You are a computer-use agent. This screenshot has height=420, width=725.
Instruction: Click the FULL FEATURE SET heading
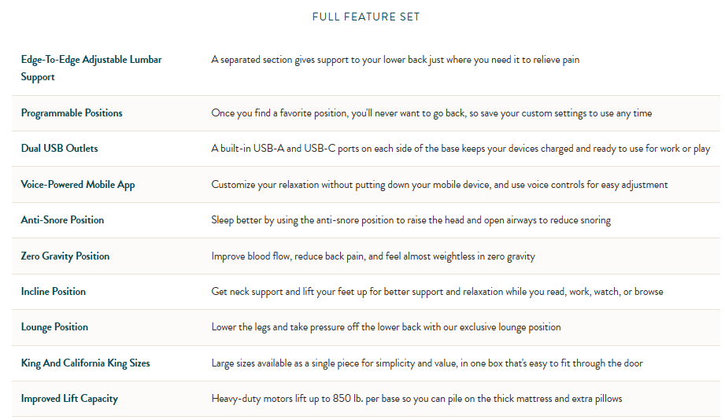click(365, 17)
